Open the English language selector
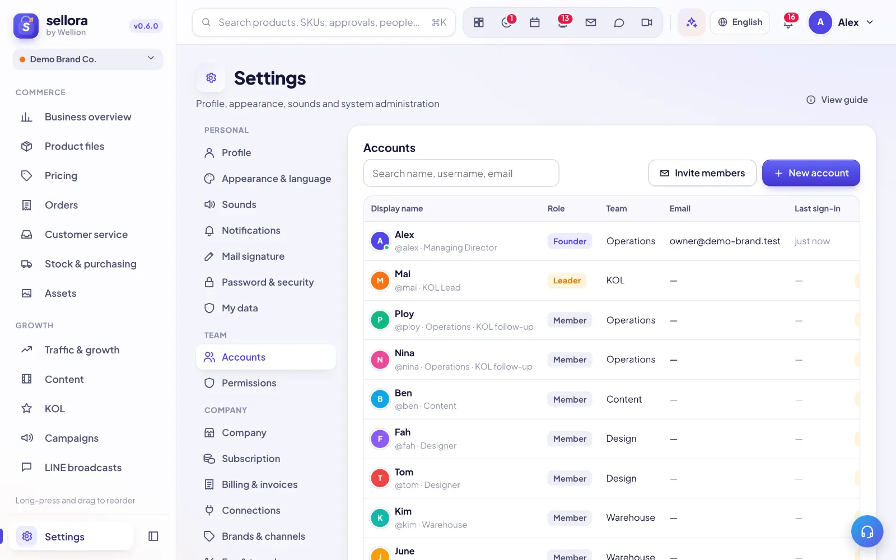This screenshot has height=560, width=896. click(x=740, y=22)
